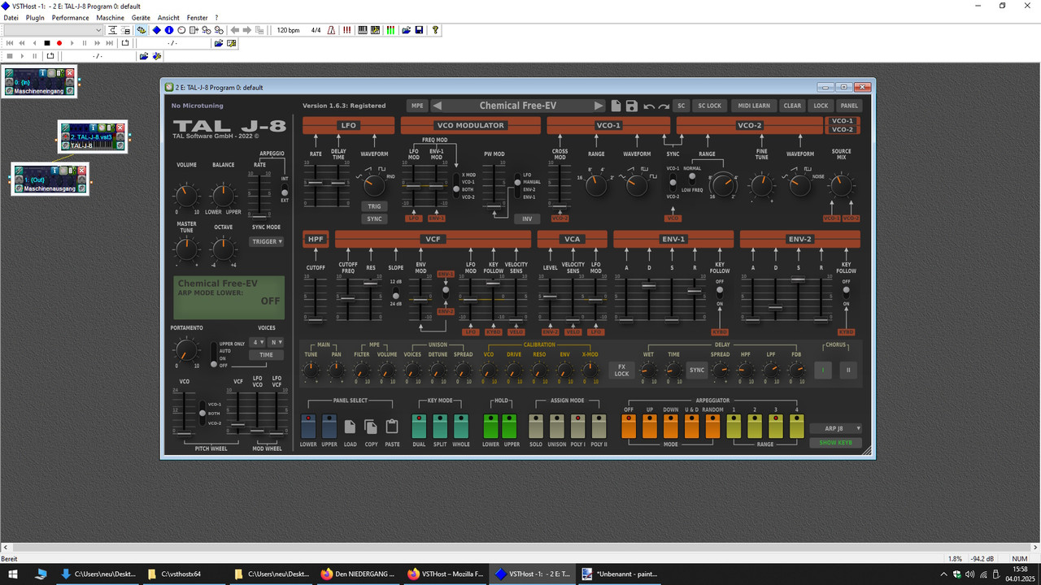1041x585 pixels.
Task: Open the voices N dropdown
Action: tap(276, 342)
